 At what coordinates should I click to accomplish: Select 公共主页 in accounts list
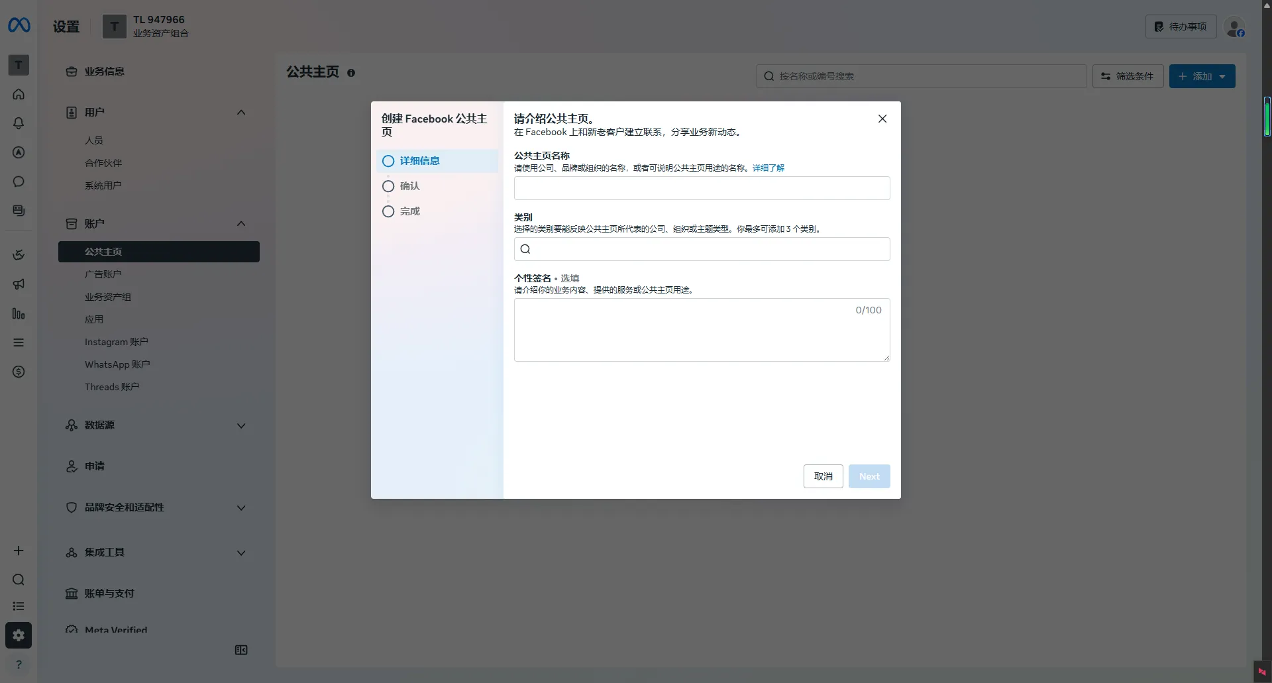[x=159, y=252]
